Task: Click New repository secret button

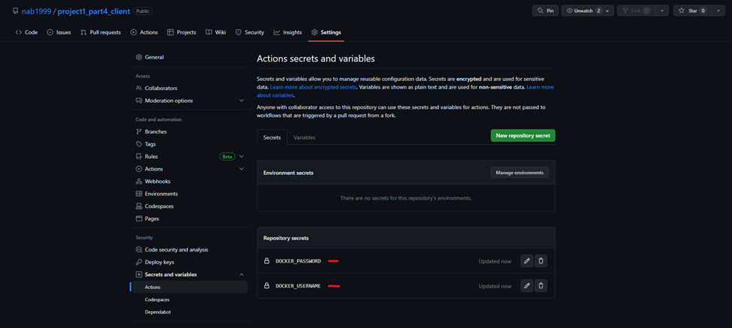Action: [523, 136]
